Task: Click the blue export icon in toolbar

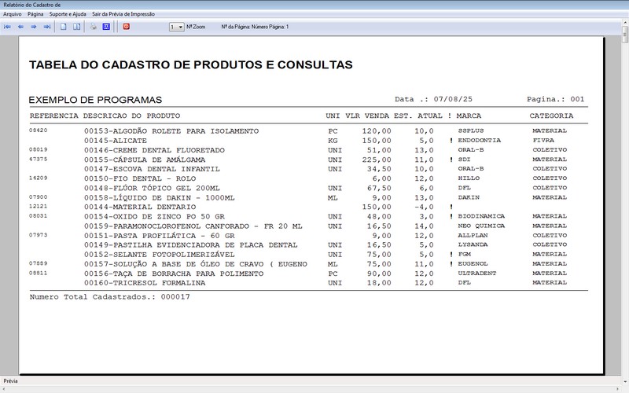Action: click(x=106, y=27)
